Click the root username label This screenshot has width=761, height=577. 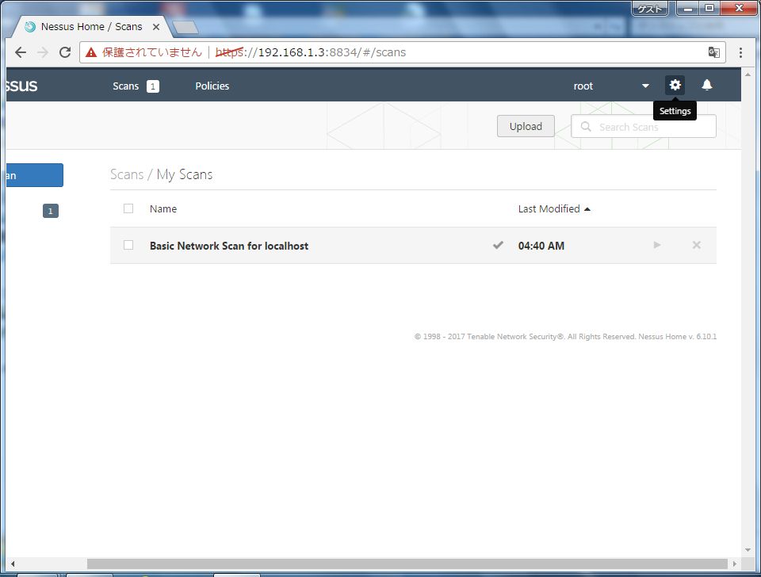click(x=583, y=86)
